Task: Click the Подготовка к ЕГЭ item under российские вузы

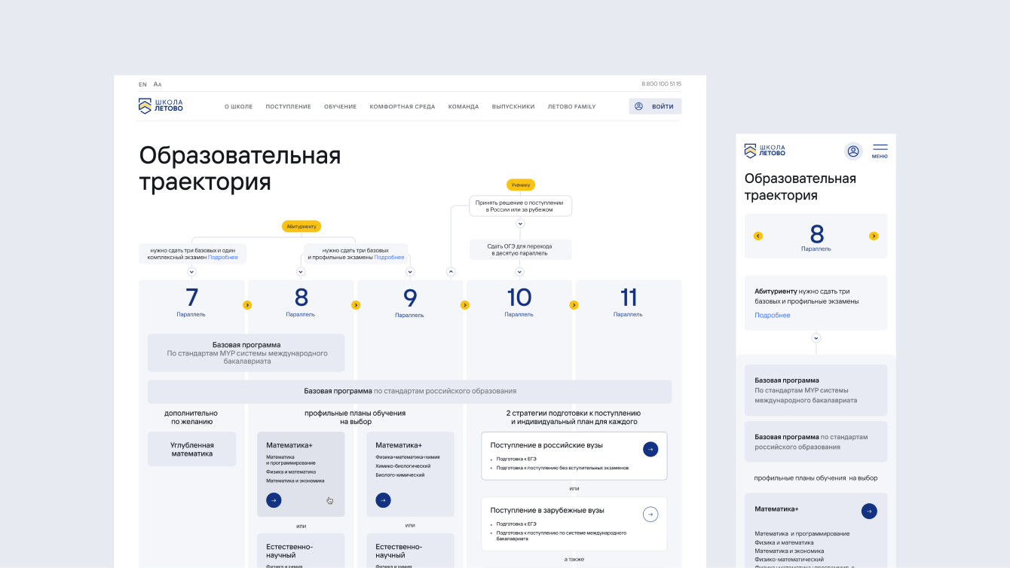Action: (x=516, y=459)
